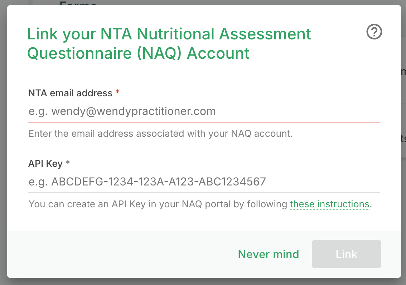Focus the NTA email address field

tap(204, 111)
